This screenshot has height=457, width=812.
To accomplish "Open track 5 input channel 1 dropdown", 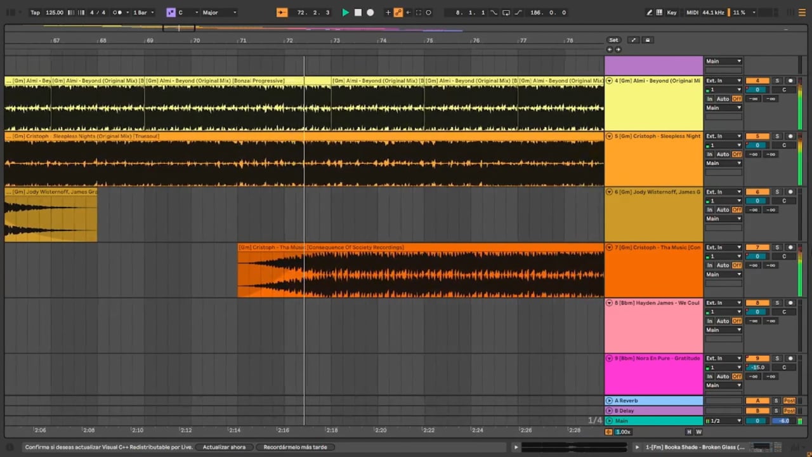I will [723, 145].
